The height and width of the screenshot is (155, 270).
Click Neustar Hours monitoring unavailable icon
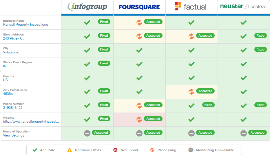[x=244, y=133]
